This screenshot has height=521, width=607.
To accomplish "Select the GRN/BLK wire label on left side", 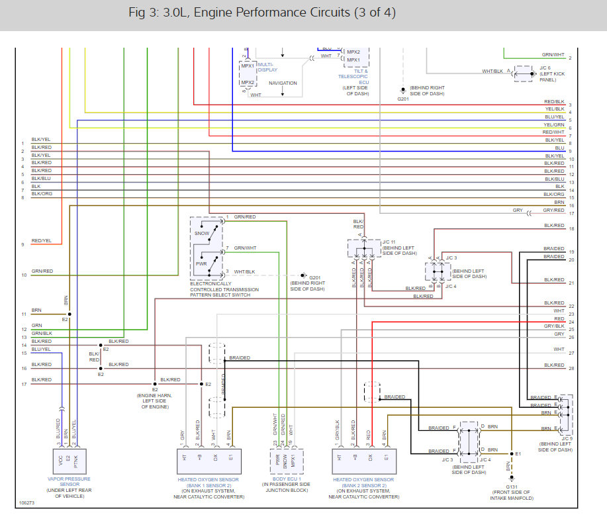I will click(42, 333).
